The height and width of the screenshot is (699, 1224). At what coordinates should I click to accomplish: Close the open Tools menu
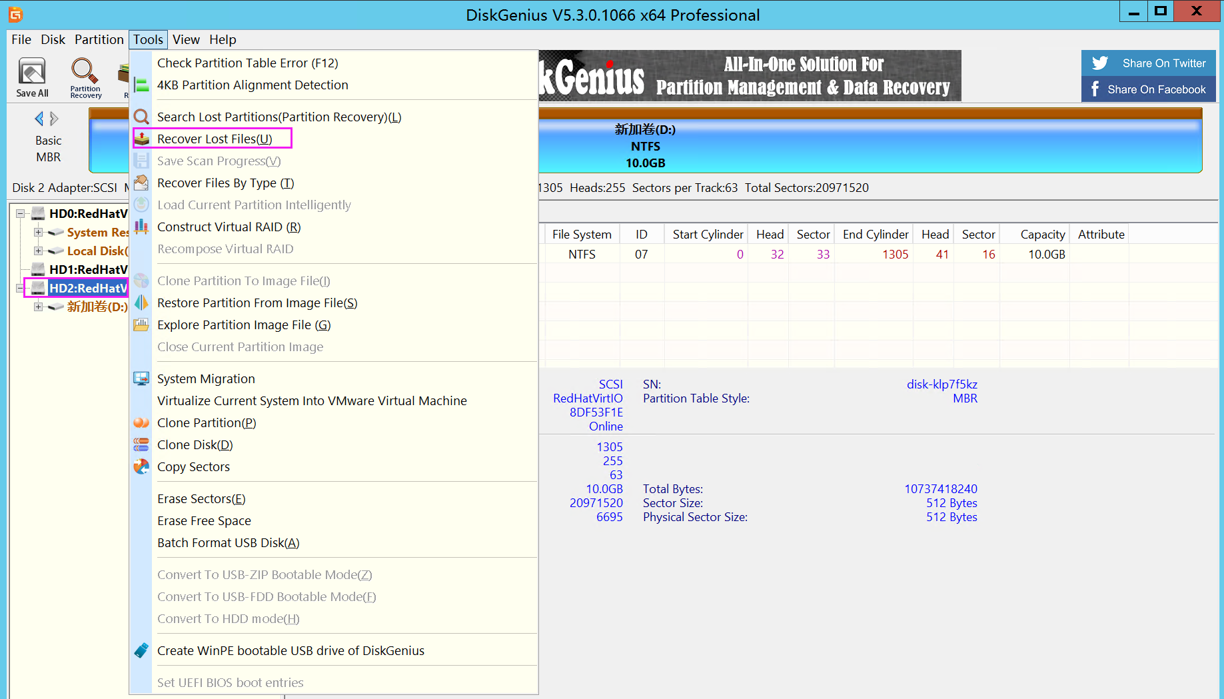click(x=148, y=40)
